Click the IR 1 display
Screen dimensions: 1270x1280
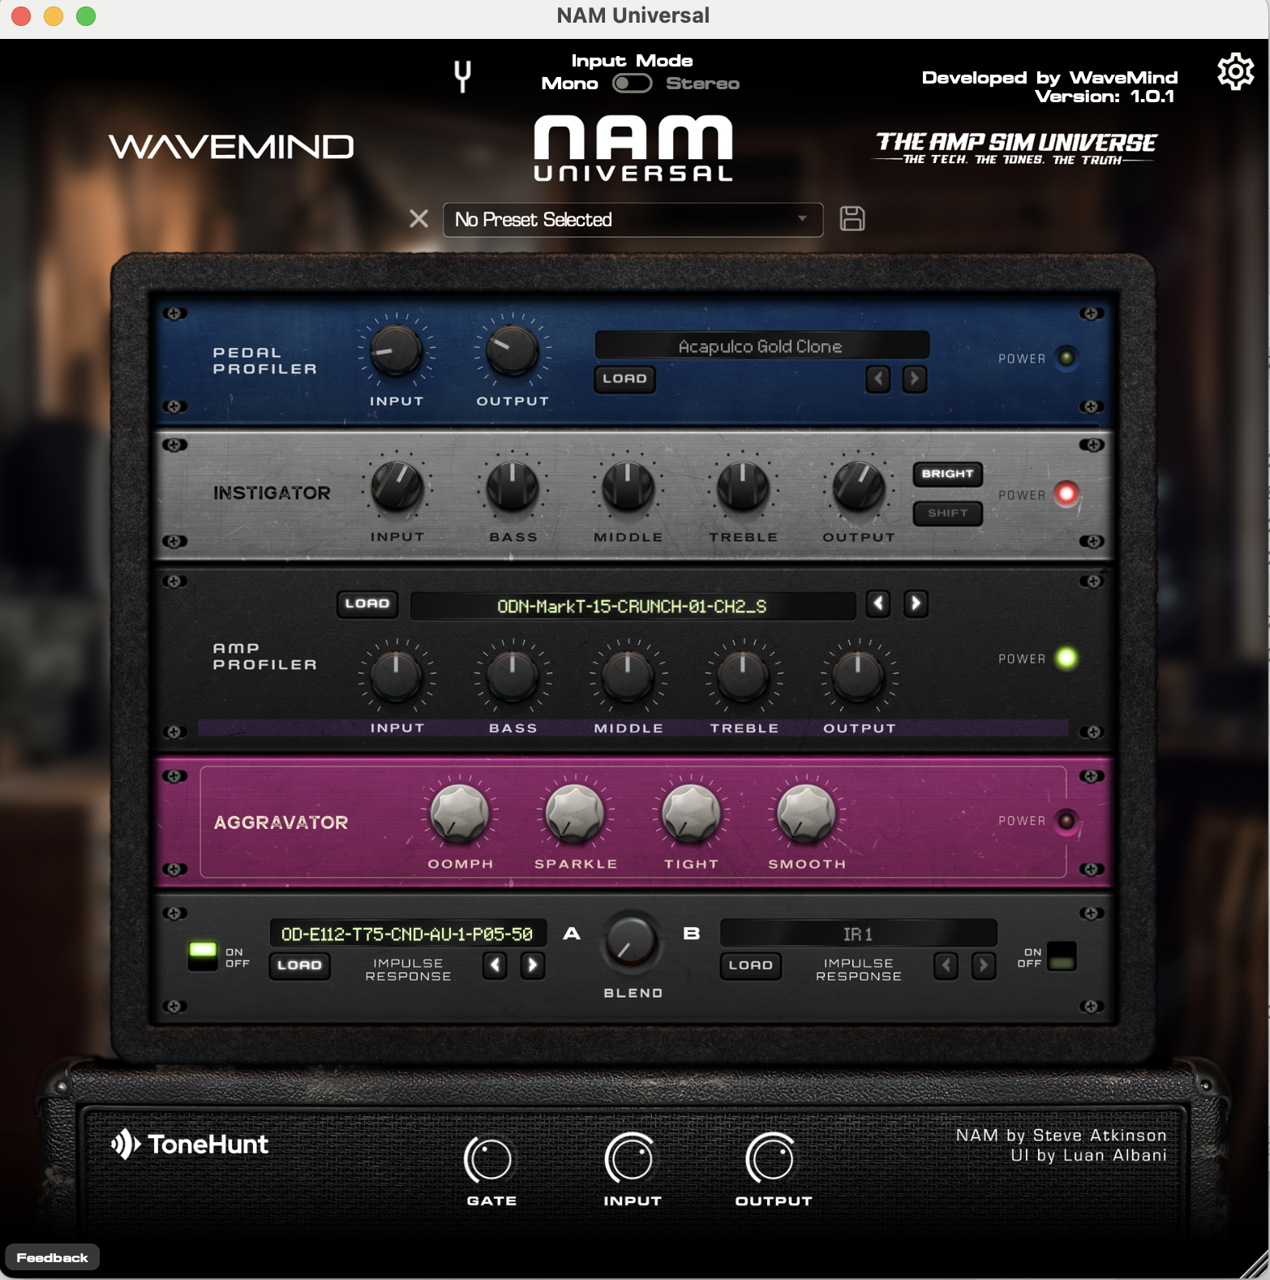click(x=858, y=934)
